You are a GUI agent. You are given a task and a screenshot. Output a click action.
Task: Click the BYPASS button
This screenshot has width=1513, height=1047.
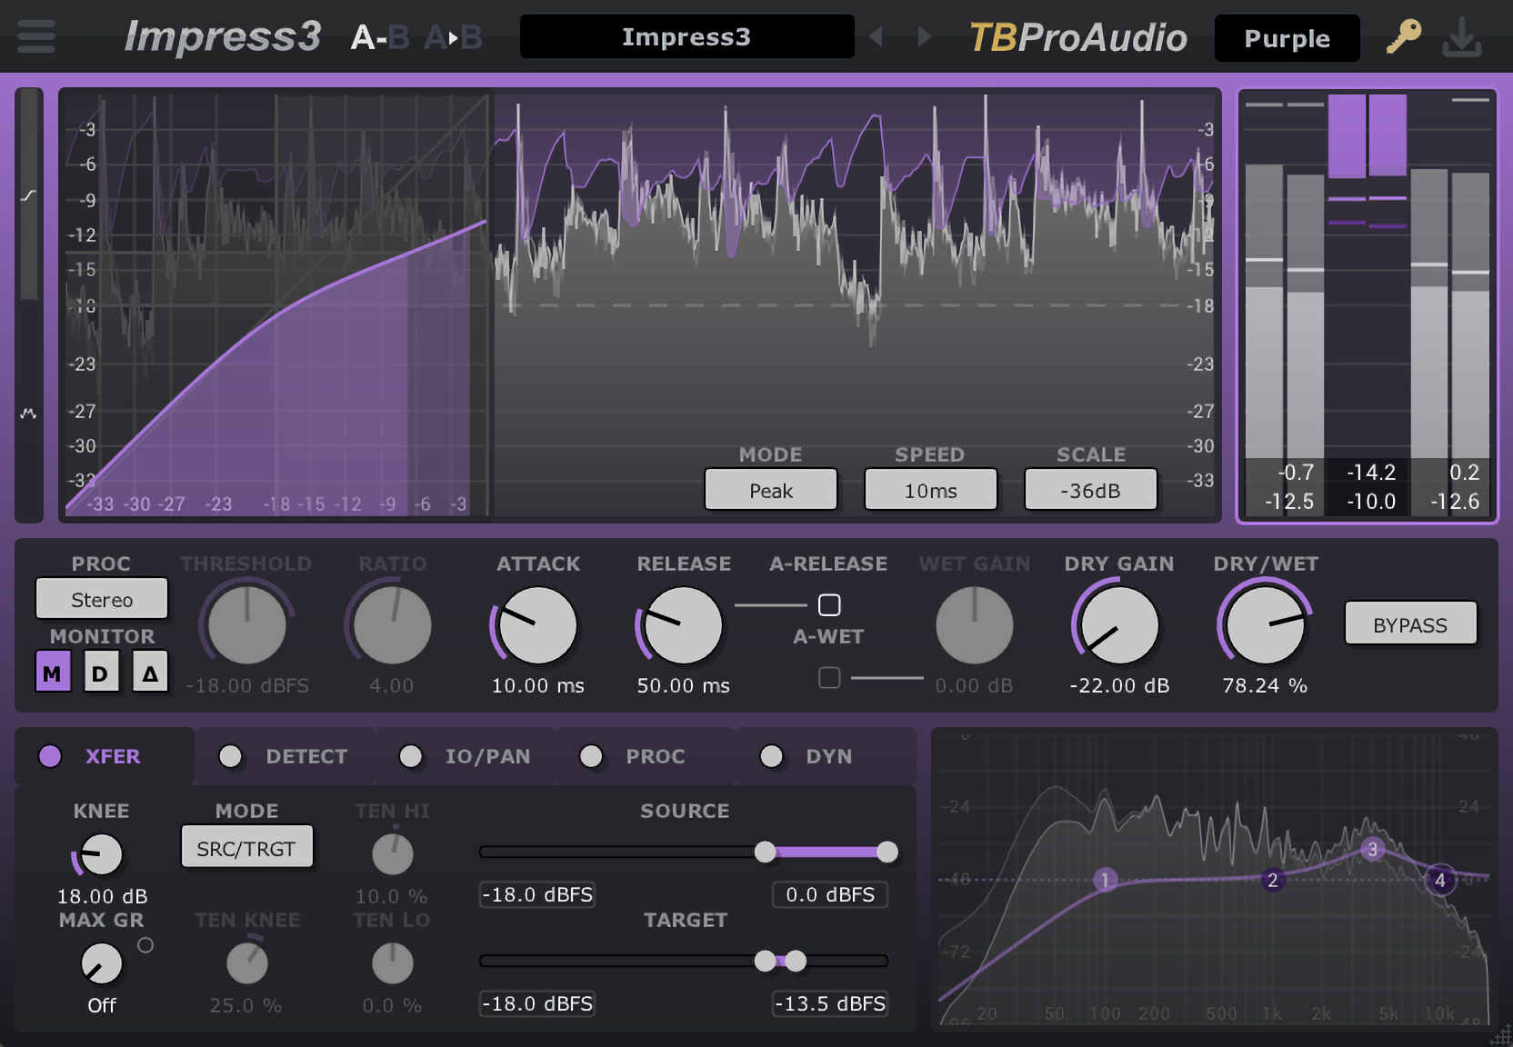[1410, 624]
